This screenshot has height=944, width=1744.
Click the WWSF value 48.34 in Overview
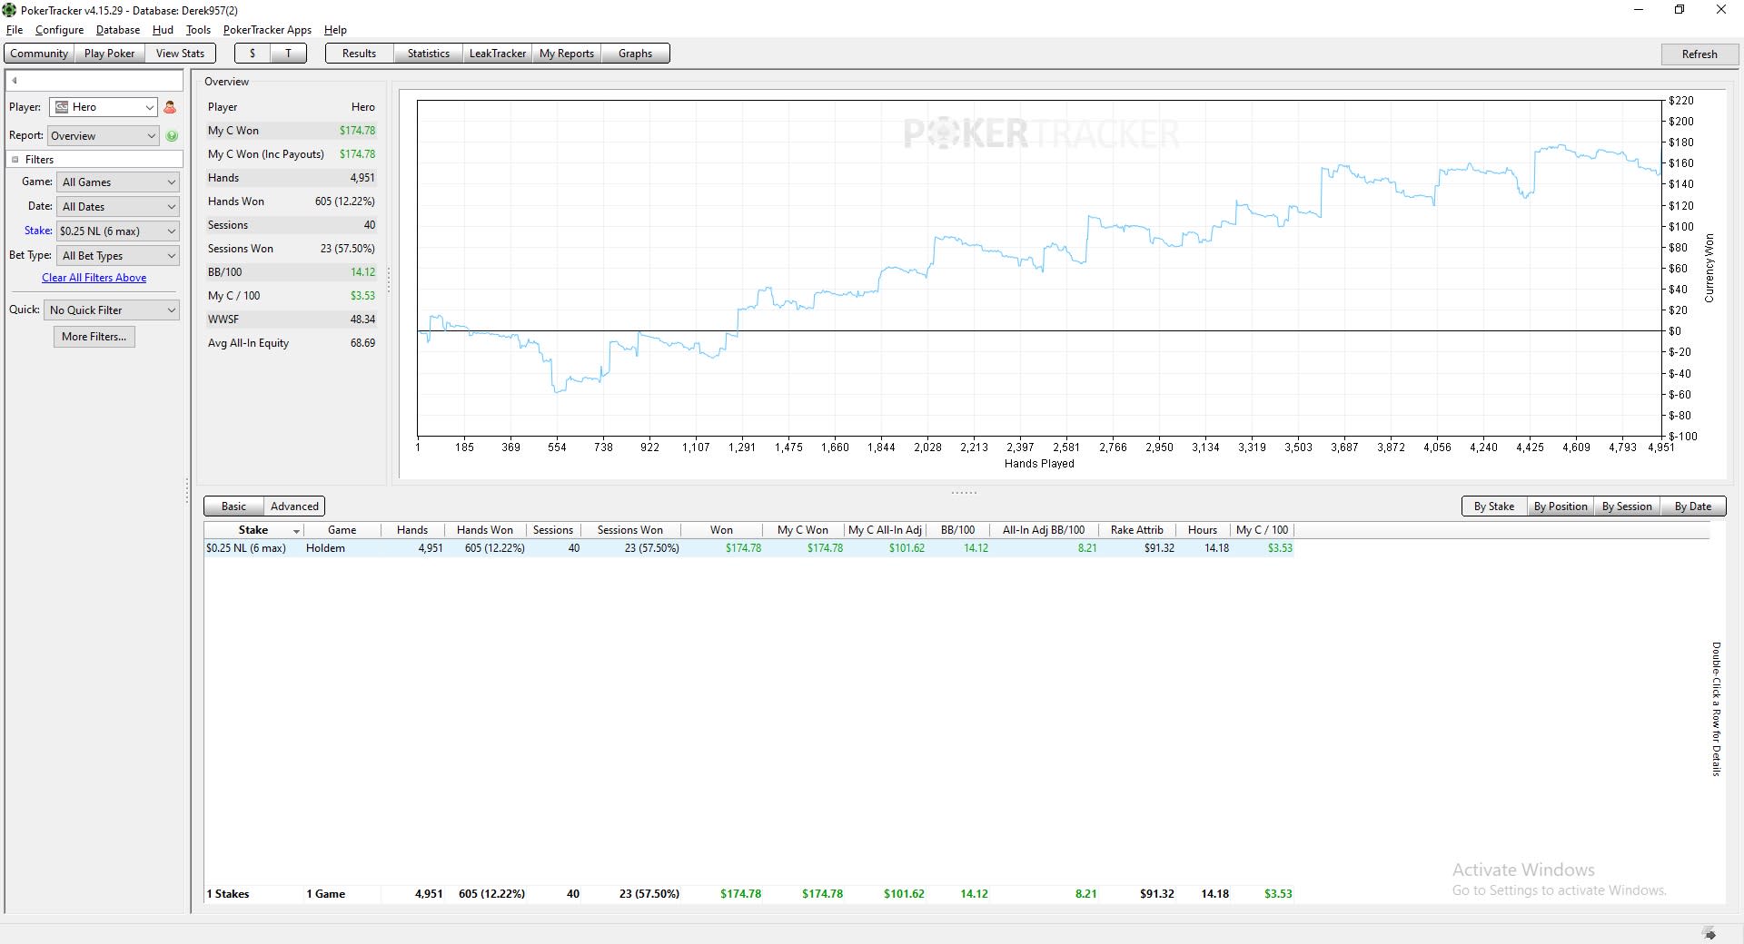pyautogui.click(x=362, y=320)
